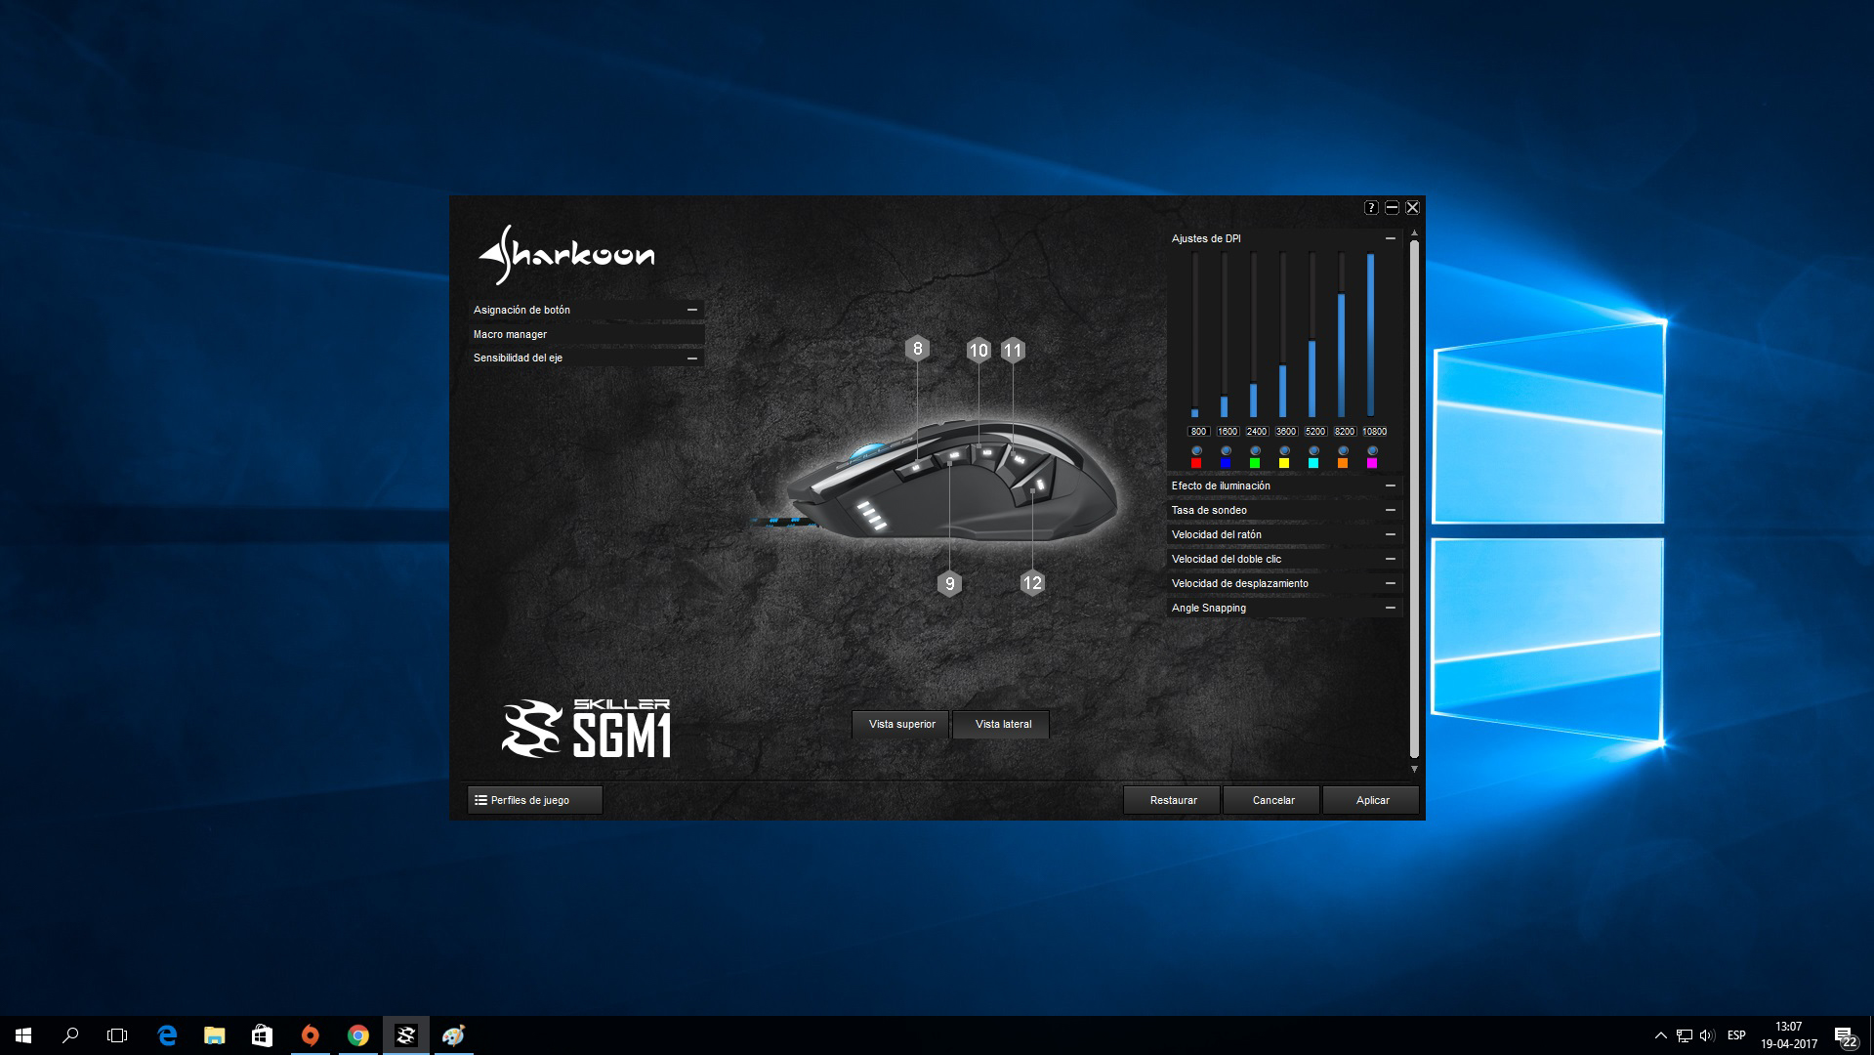Image resolution: width=1874 pixels, height=1055 pixels.
Task: Show hidden tray icons
Action: click(x=1661, y=1035)
